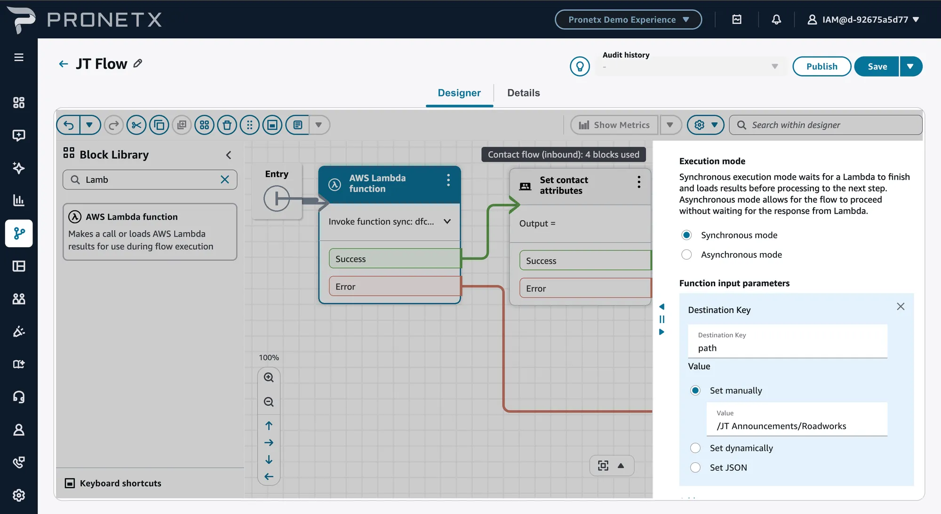941x514 pixels.
Task: Open the chat add icon in sidebar
Action: click(19, 136)
